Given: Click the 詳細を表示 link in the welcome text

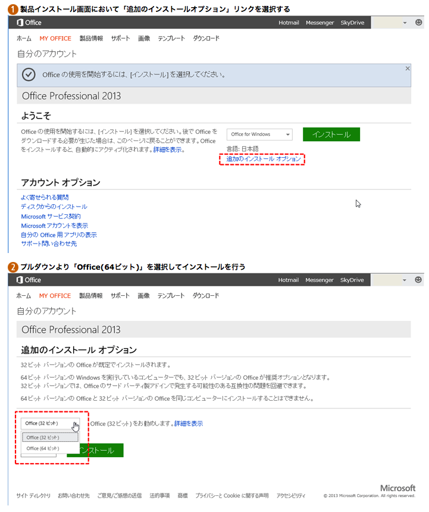Looking at the screenshot, I should coord(167,149).
